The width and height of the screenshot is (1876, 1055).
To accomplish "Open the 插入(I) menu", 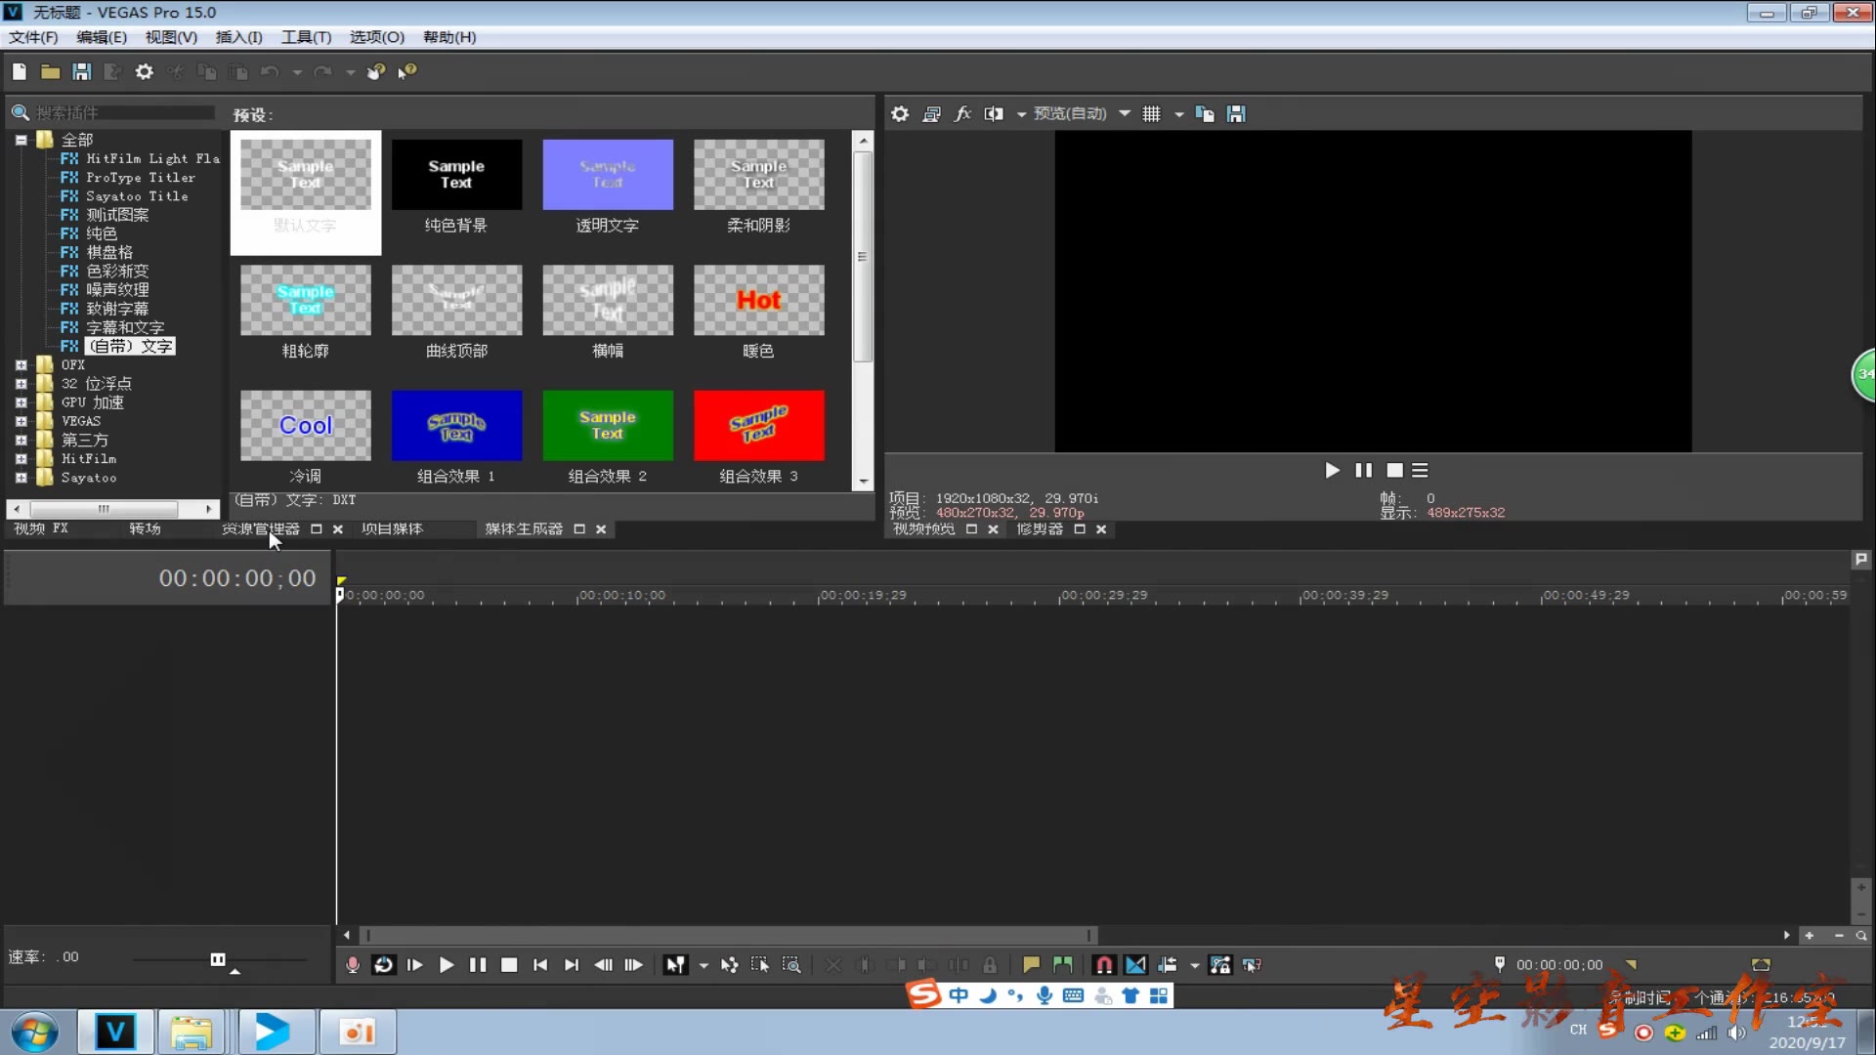I will [x=238, y=37].
